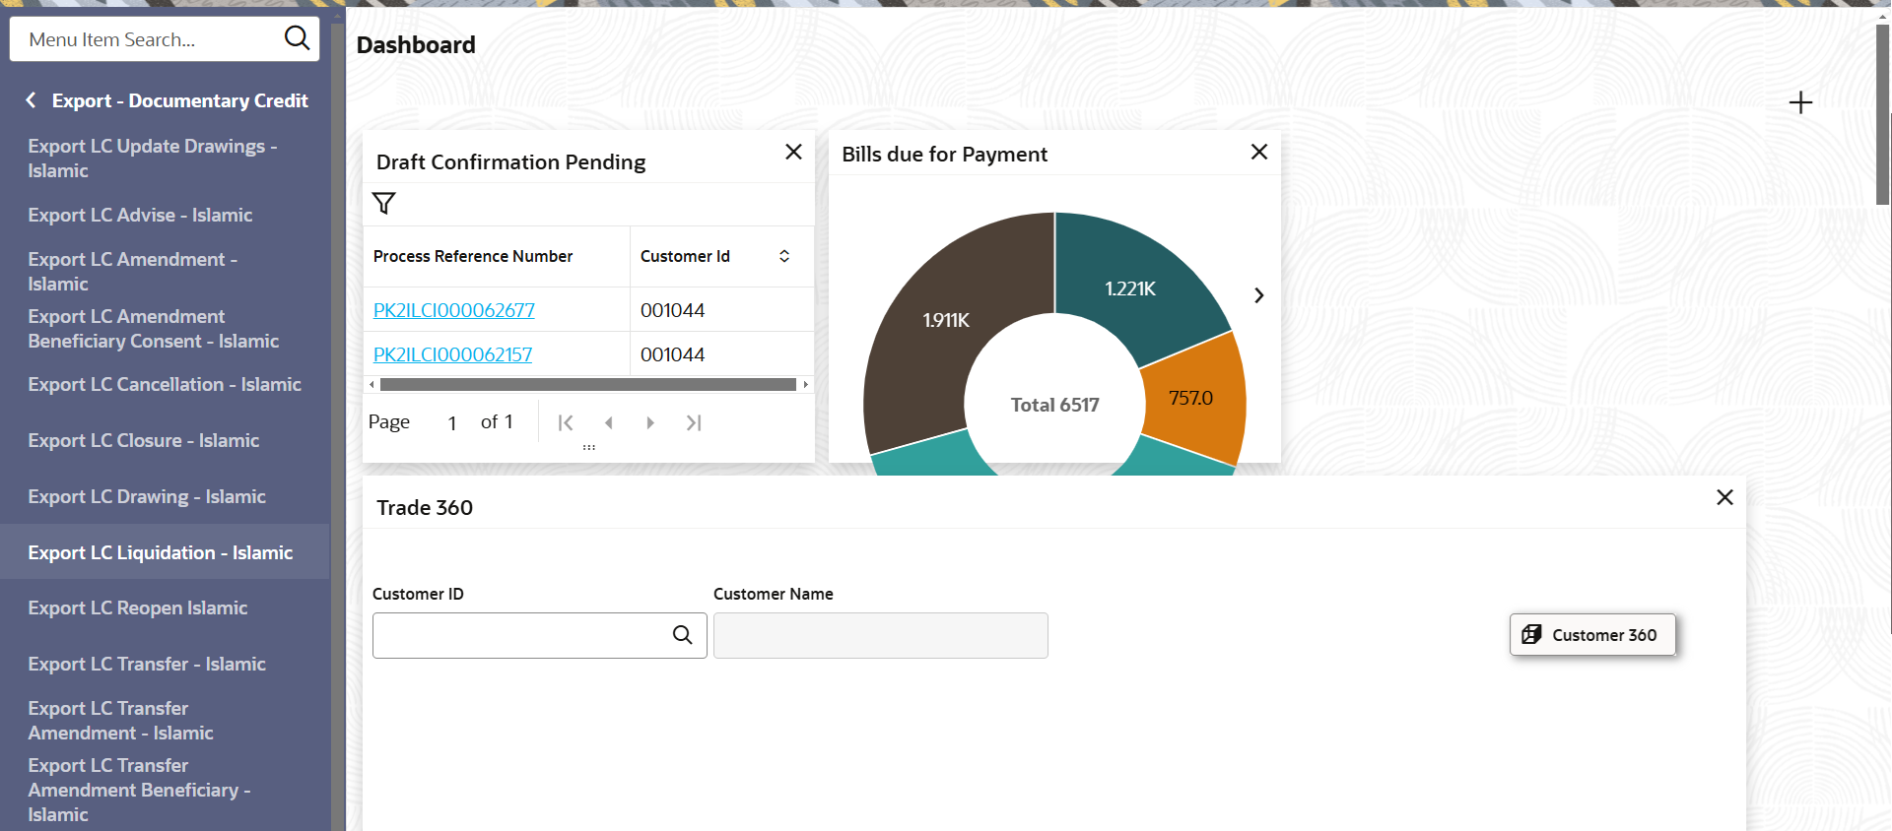This screenshot has height=831, width=1892.
Task: Open Export LC Advise - Islamic
Action: click(x=140, y=215)
